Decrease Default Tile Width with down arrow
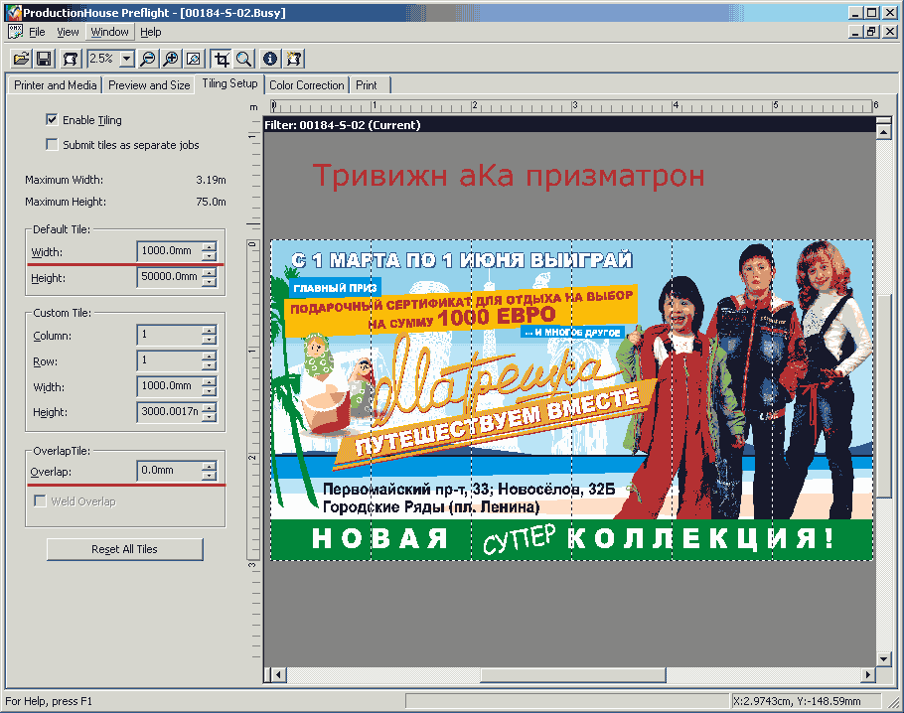This screenshot has width=904, height=713. (x=210, y=256)
